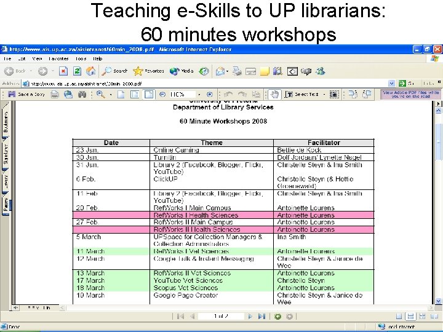The width and height of the screenshot is (443, 332).
Task: Go to Next Page arrow
Action: click(x=250, y=317)
